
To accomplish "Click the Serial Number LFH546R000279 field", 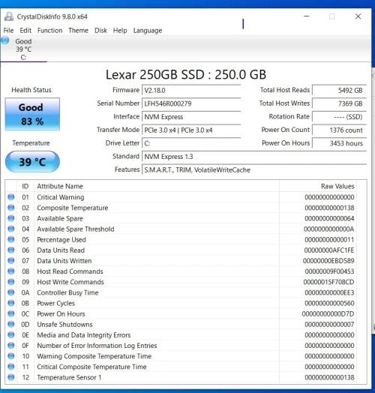I will [191, 103].
